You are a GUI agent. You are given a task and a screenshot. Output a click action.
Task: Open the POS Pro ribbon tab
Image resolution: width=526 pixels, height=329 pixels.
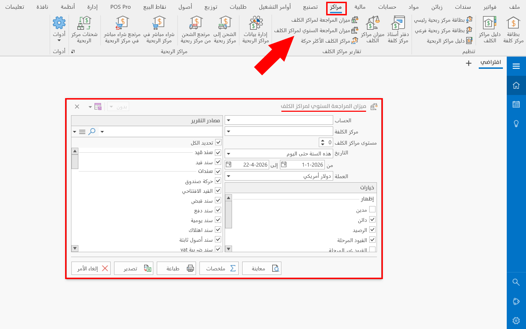120,7
